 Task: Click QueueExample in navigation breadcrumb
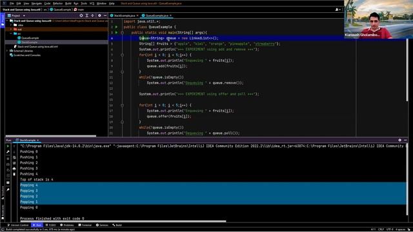61,10
